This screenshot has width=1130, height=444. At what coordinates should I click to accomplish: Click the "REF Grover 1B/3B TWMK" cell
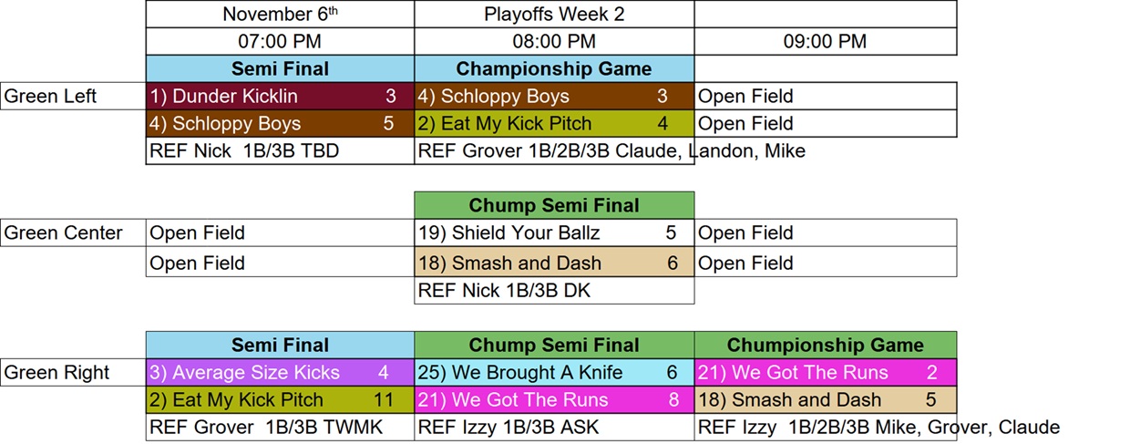coord(280,428)
